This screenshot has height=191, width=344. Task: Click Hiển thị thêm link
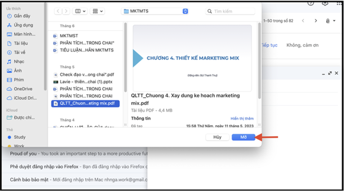point(242,118)
